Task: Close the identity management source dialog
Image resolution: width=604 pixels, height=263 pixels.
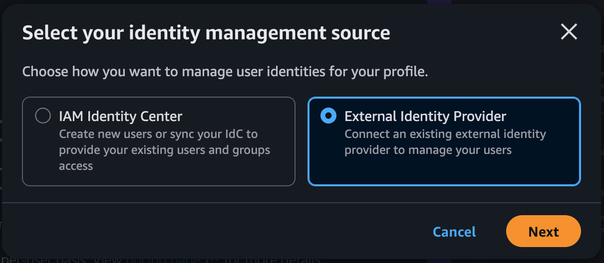Action: pyautogui.click(x=569, y=32)
